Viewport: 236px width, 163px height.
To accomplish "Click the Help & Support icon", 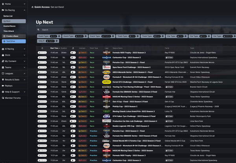I will (x=3, y=92).
